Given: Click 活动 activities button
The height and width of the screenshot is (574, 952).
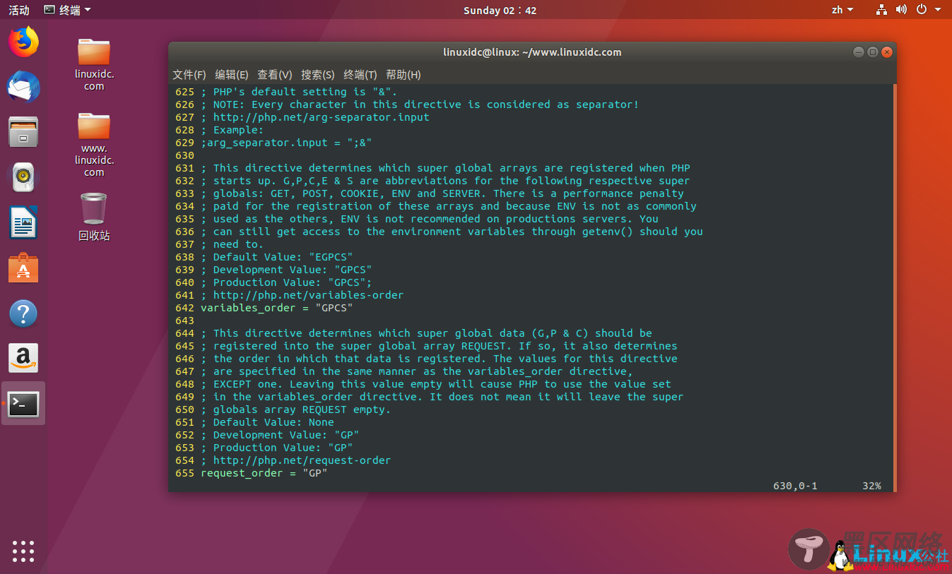Looking at the screenshot, I should (19, 10).
